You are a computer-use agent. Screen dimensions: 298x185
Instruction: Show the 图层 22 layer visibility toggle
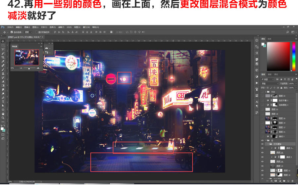(263, 110)
